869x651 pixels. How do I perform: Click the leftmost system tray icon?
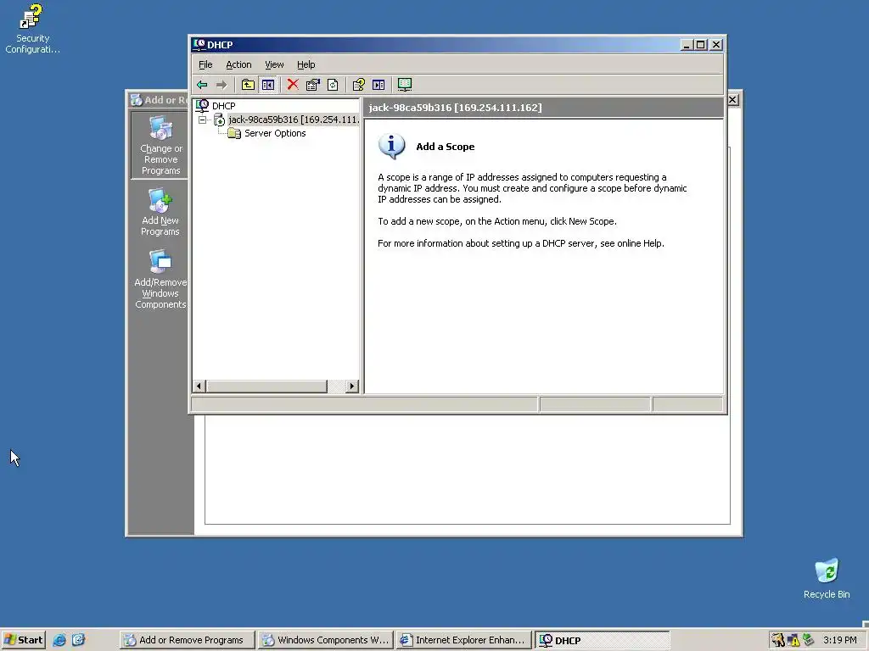(x=778, y=640)
